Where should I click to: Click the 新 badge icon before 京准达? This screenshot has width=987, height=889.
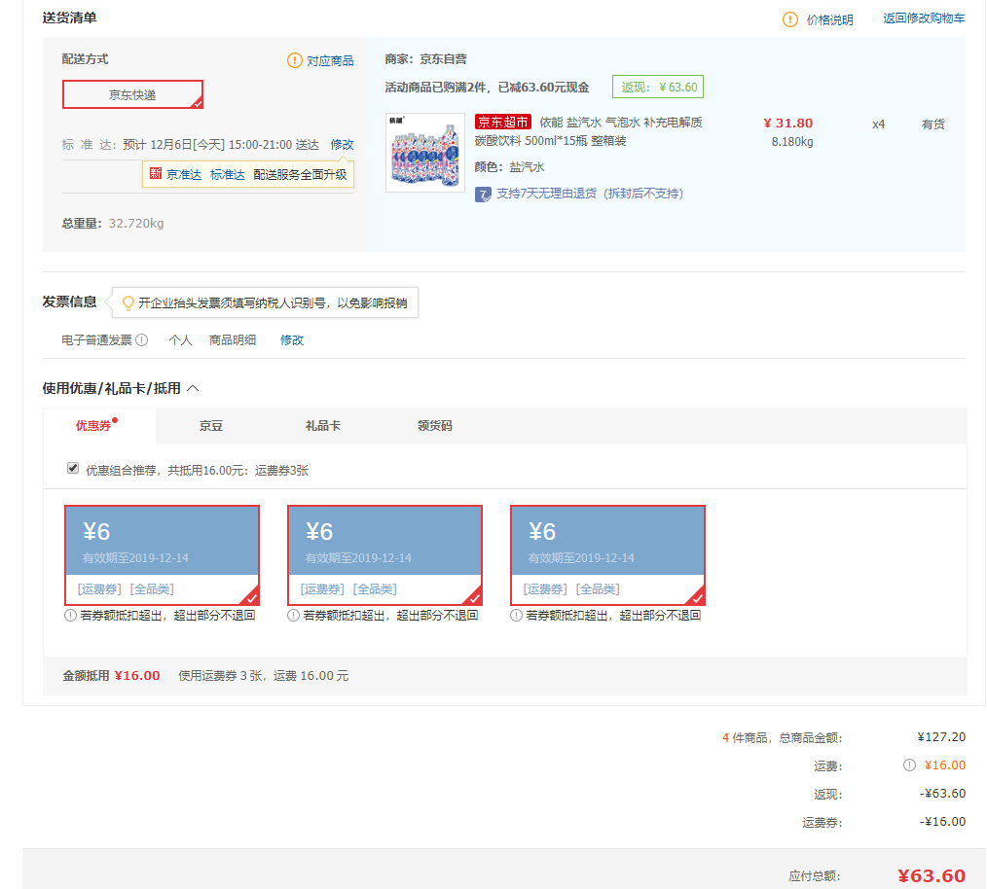pos(156,174)
